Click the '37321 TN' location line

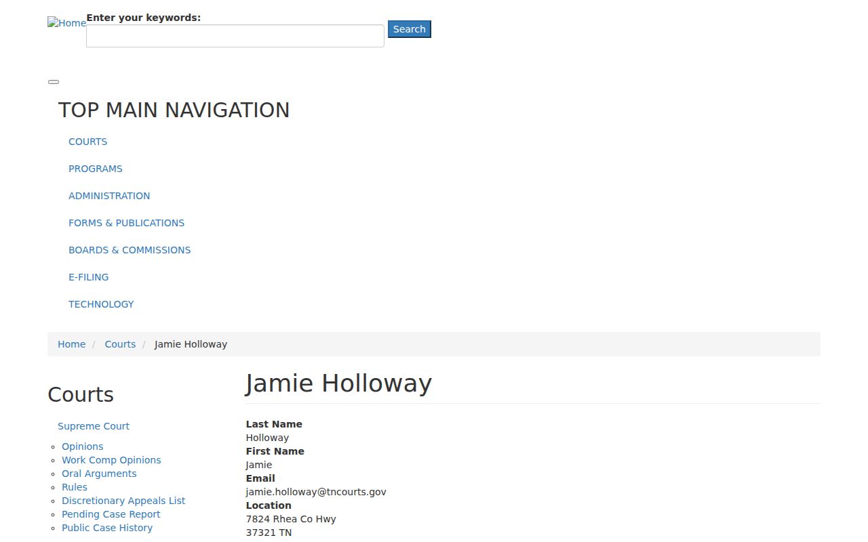269,533
